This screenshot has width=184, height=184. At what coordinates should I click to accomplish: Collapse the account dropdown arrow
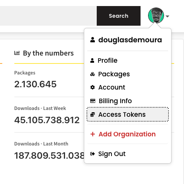pos(167,16)
